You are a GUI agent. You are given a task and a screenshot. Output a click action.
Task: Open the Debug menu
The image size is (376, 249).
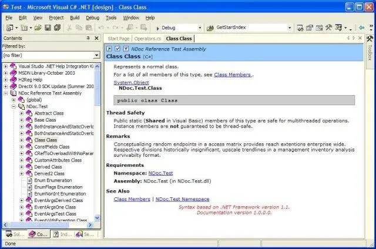click(x=93, y=18)
